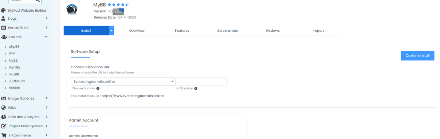Screen dimensions: 440x139
Task: Click the Portals/CMS list icon
Action: click(3, 28)
